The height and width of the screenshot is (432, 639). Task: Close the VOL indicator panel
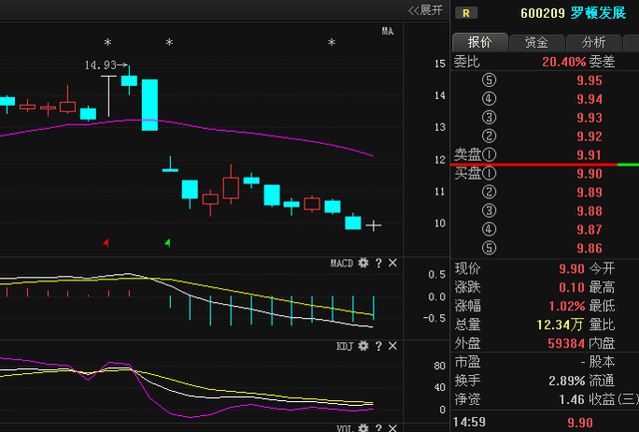tap(392, 428)
